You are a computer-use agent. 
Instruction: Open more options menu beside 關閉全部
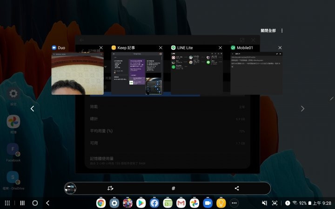pos(282,31)
